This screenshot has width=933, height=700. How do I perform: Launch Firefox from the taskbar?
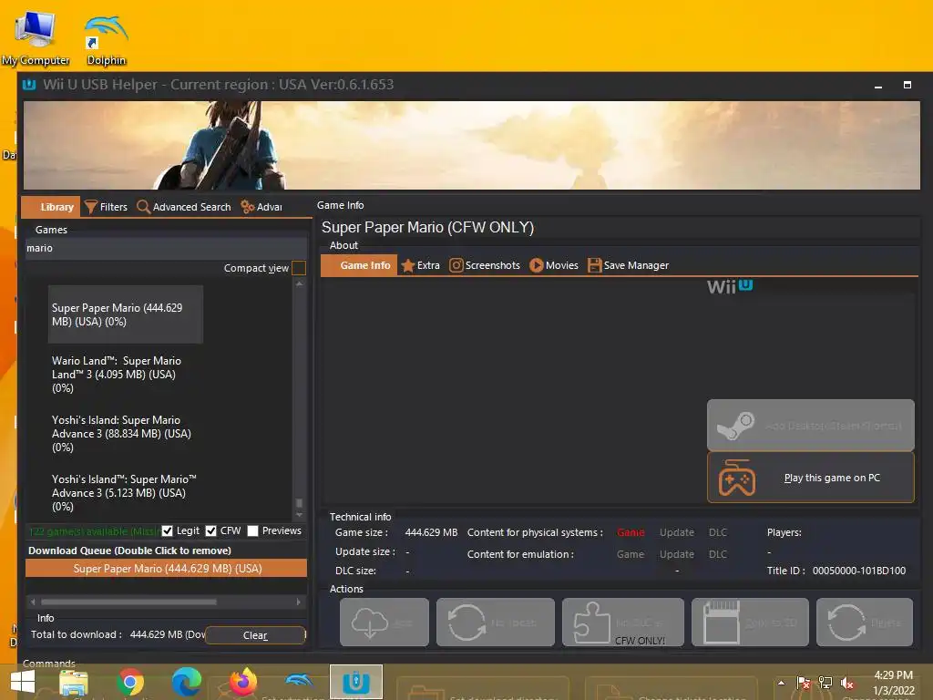(242, 682)
